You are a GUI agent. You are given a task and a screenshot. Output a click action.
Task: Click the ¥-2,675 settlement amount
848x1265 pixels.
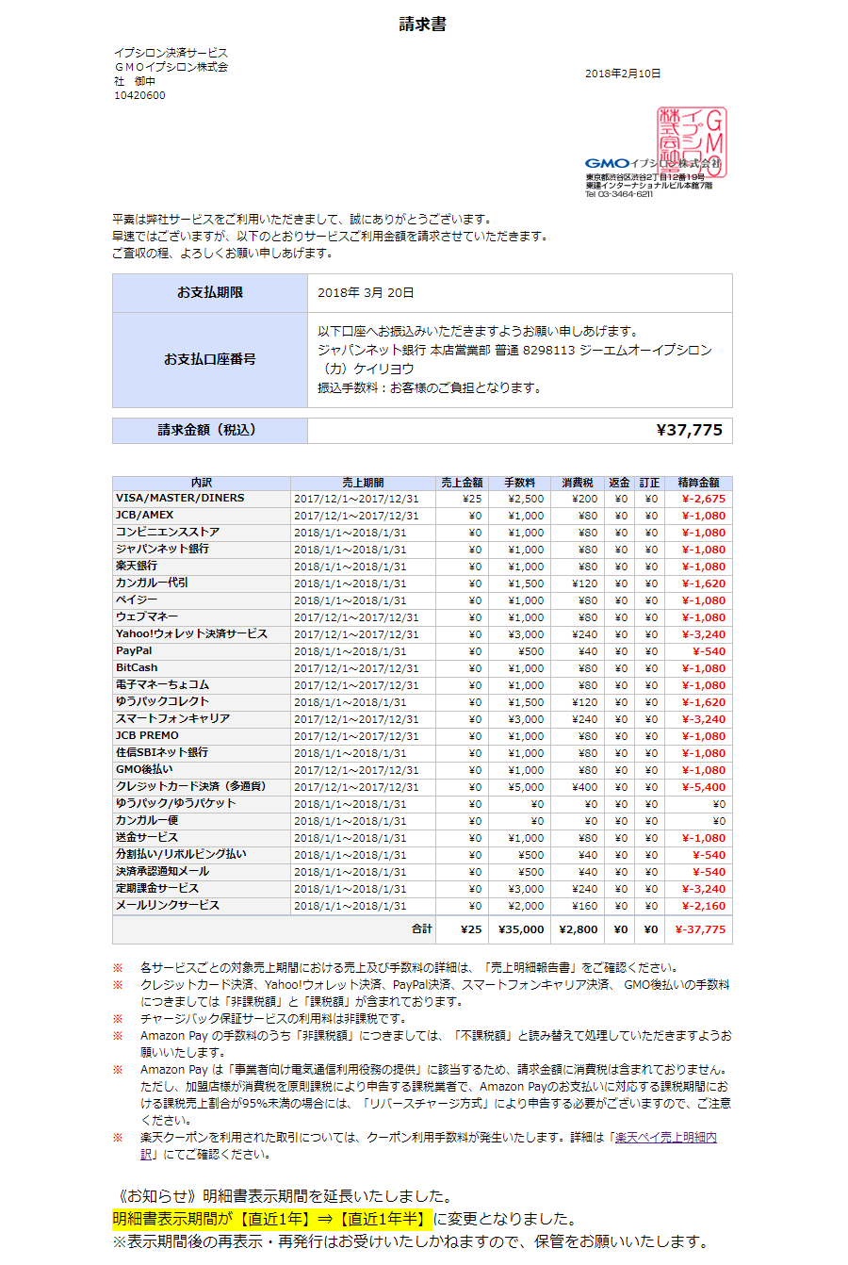click(704, 499)
